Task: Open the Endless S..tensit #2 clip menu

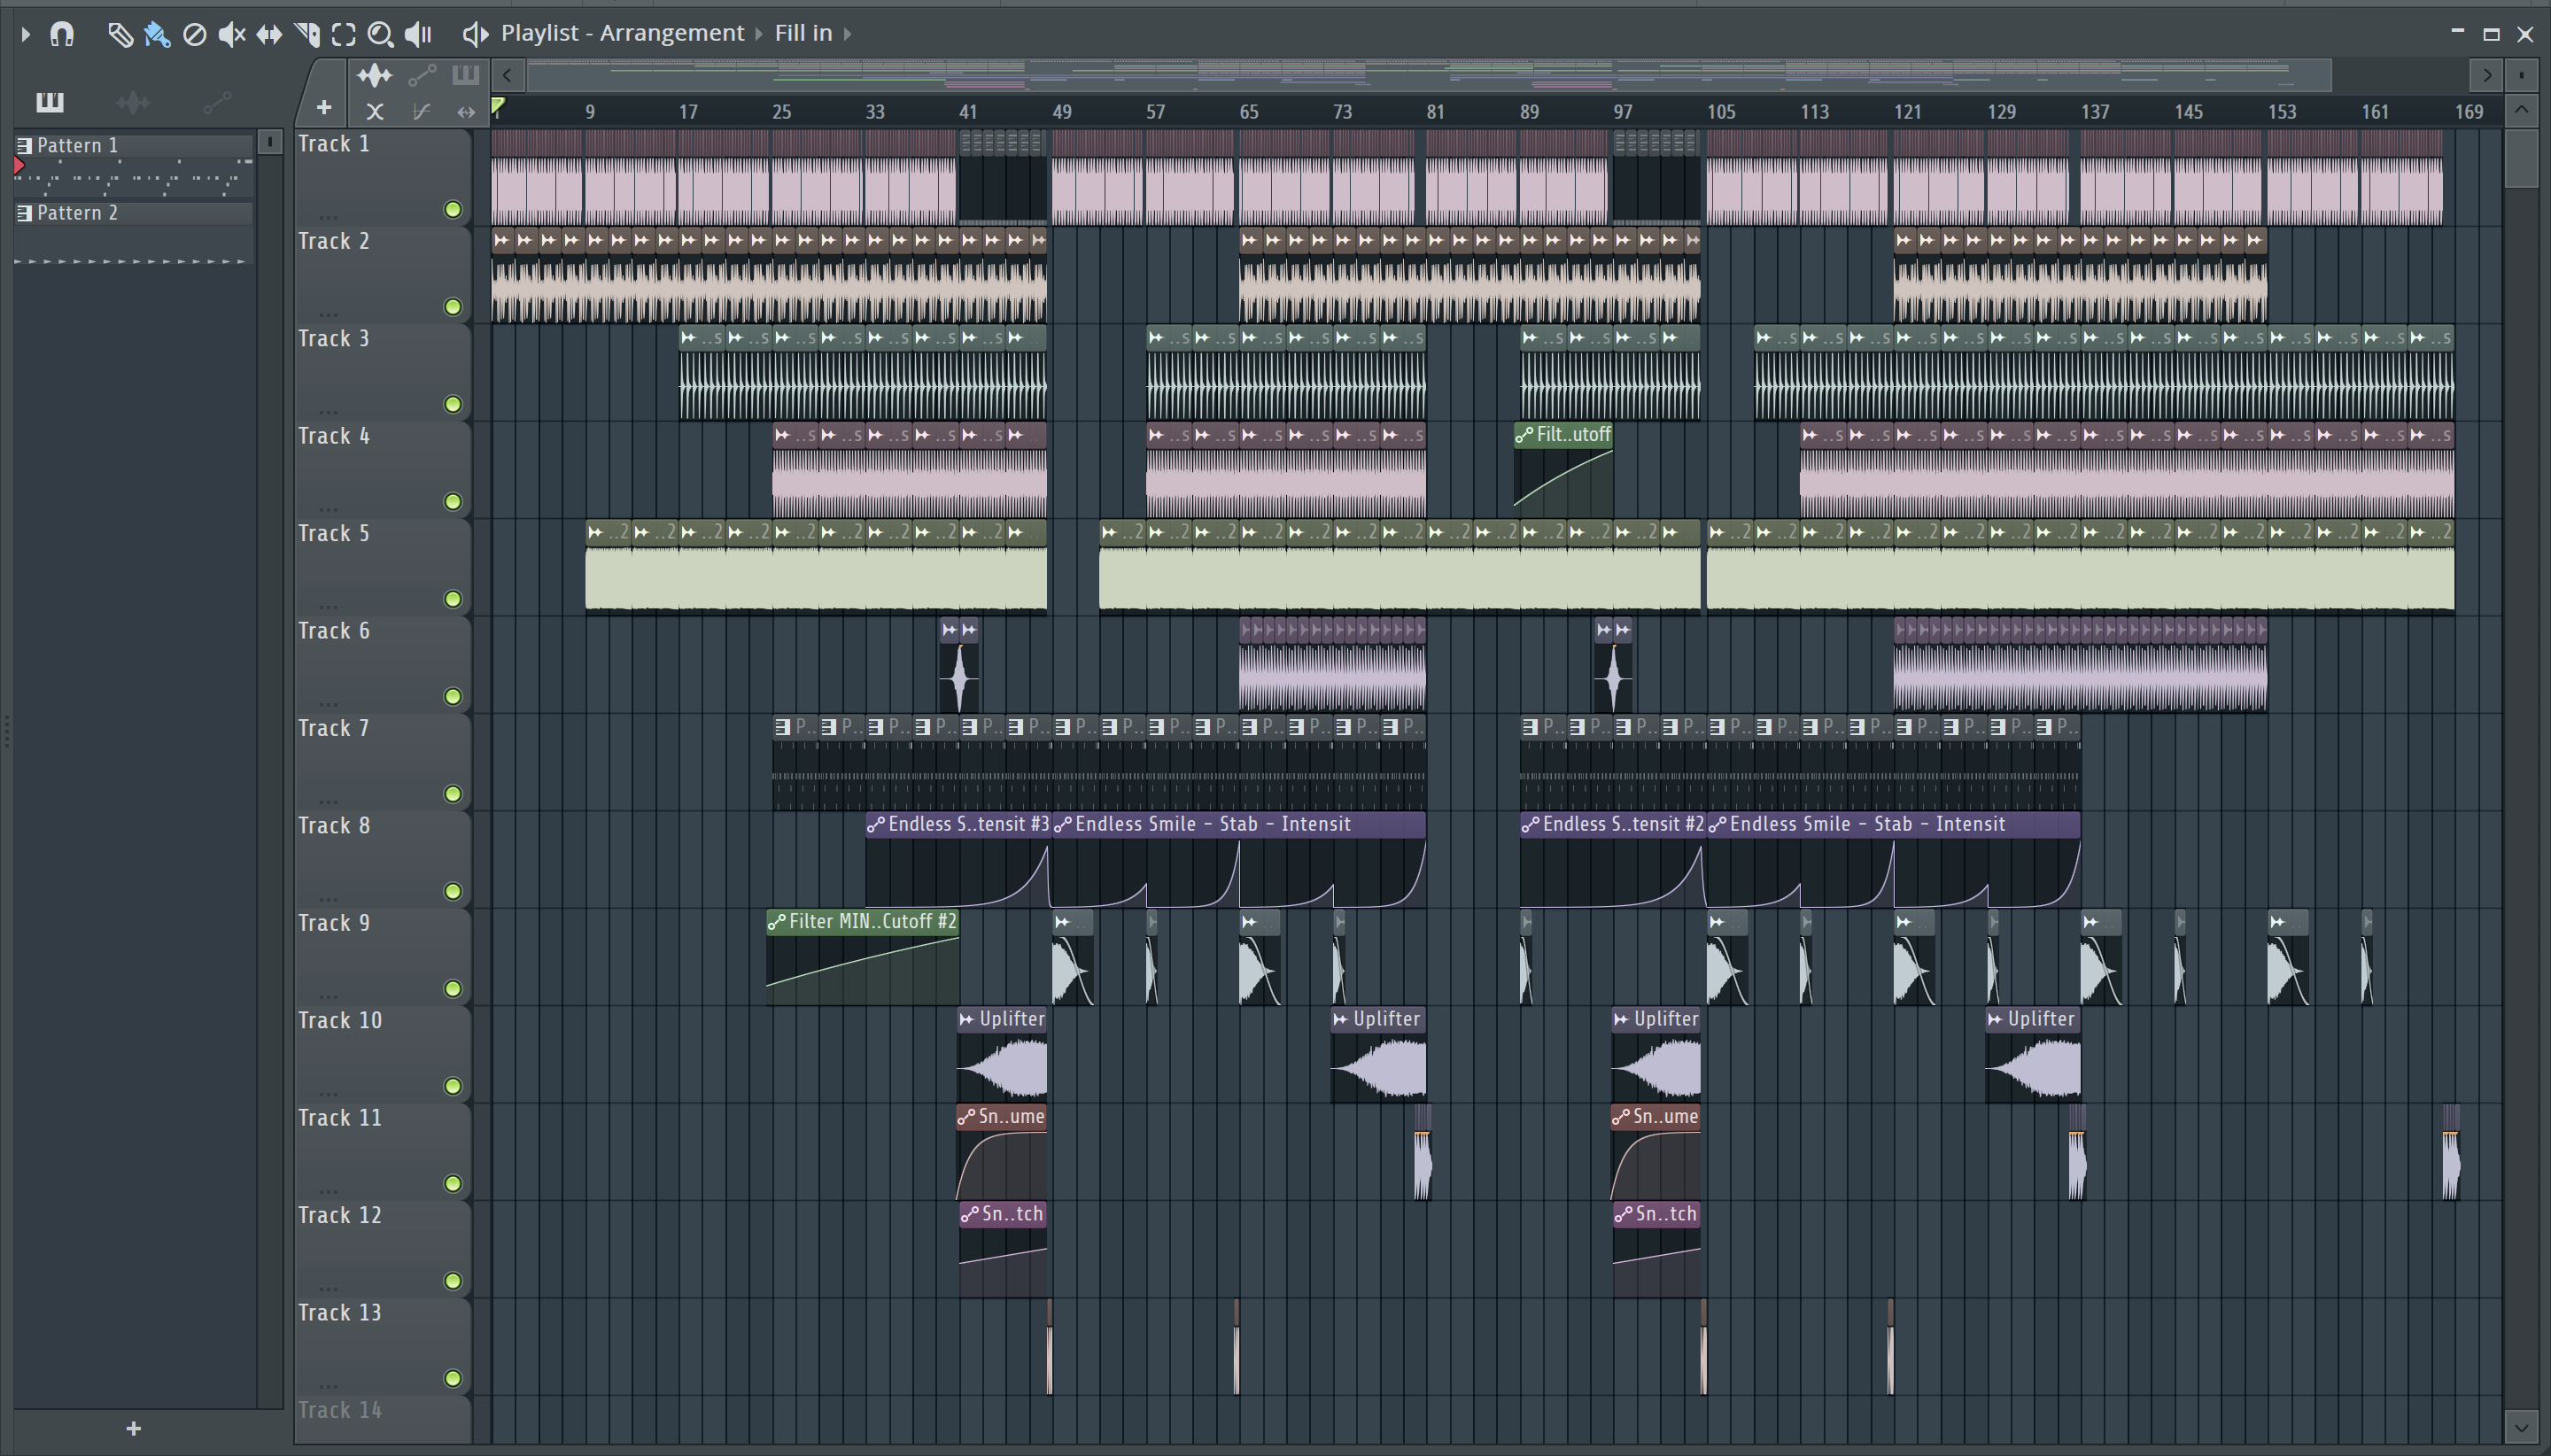Action: coord(1530,825)
